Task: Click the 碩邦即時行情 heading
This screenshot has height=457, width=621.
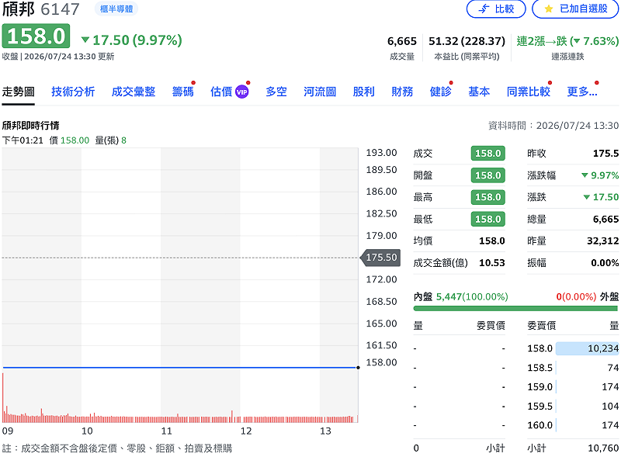Action: pyautogui.click(x=30, y=126)
